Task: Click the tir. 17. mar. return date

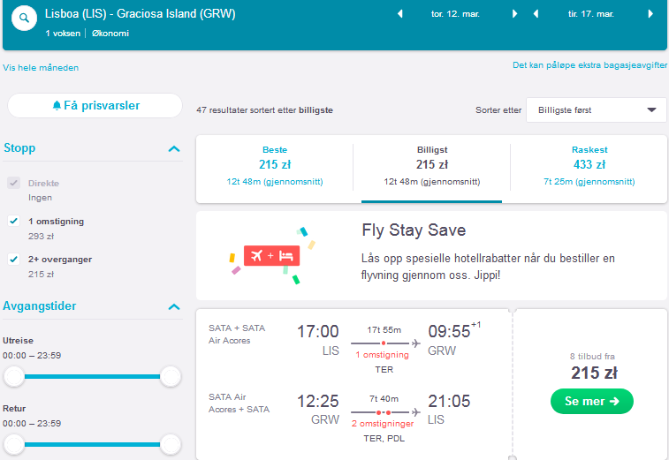Action: pyautogui.click(x=591, y=13)
